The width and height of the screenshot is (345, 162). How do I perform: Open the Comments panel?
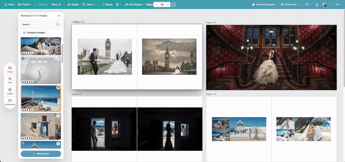[x=10, y=102]
